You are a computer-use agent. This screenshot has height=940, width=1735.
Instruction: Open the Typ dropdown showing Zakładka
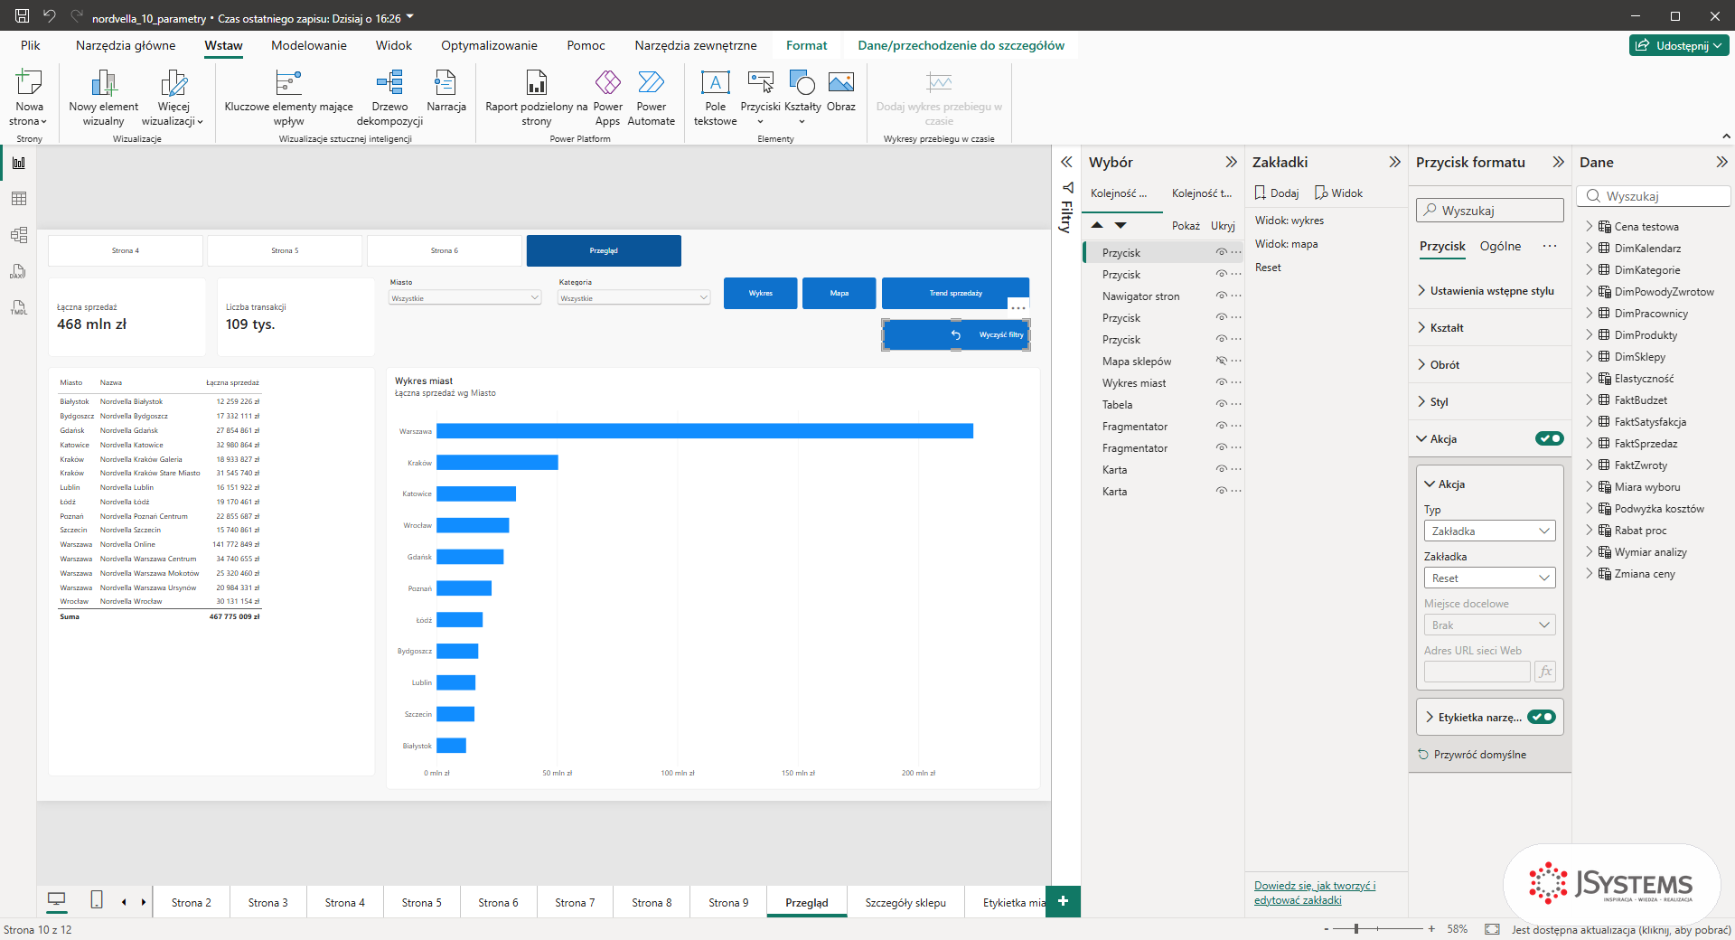point(1489,531)
